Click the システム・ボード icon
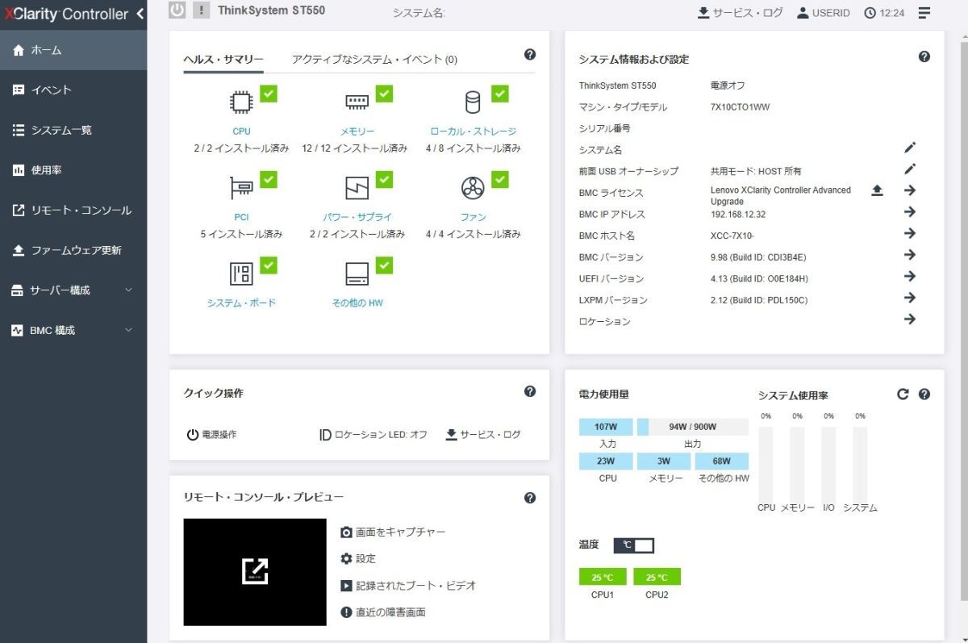Viewport: 968px width, 643px height. 241,273
